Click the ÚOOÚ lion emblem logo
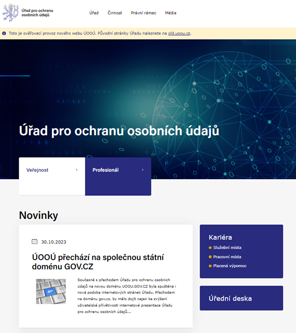Viewport: 296px width, 333px height. (10, 13)
